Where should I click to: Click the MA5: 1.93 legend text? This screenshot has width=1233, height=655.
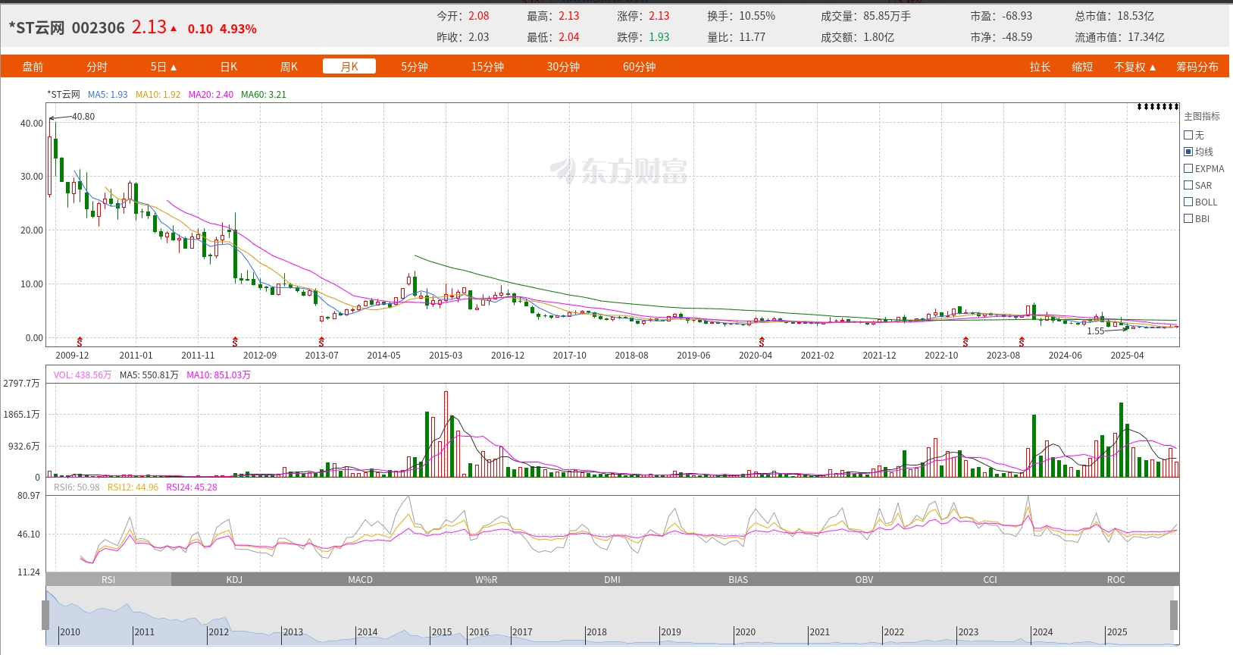point(108,95)
